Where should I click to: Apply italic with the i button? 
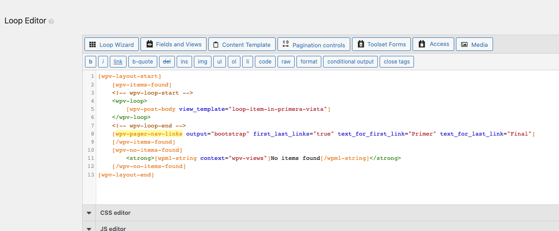pos(103,62)
